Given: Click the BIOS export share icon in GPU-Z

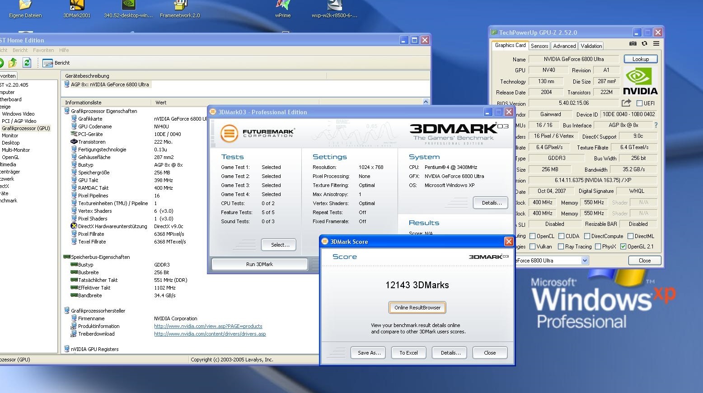Looking at the screenshot, I should 626,103.
